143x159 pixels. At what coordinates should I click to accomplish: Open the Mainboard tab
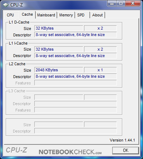pyautogui.click(x=46, y=15)
